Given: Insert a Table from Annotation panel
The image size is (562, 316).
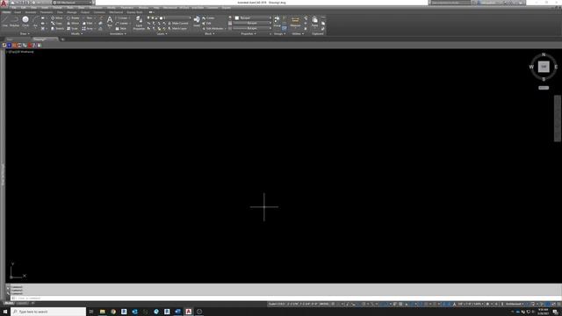Looking at the screenshot, I should pos(121,29).
